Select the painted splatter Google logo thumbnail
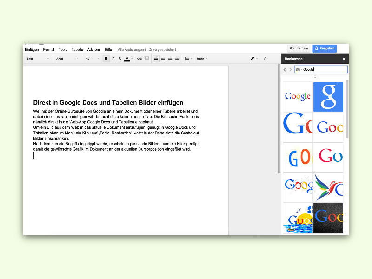 [x=298, y=188]
